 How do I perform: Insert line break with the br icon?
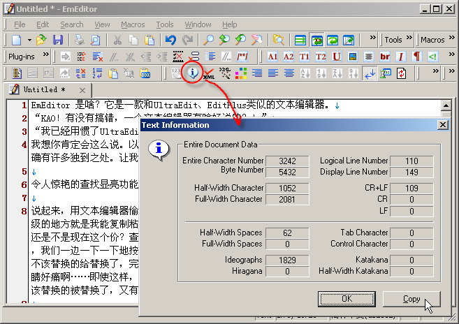385,57
